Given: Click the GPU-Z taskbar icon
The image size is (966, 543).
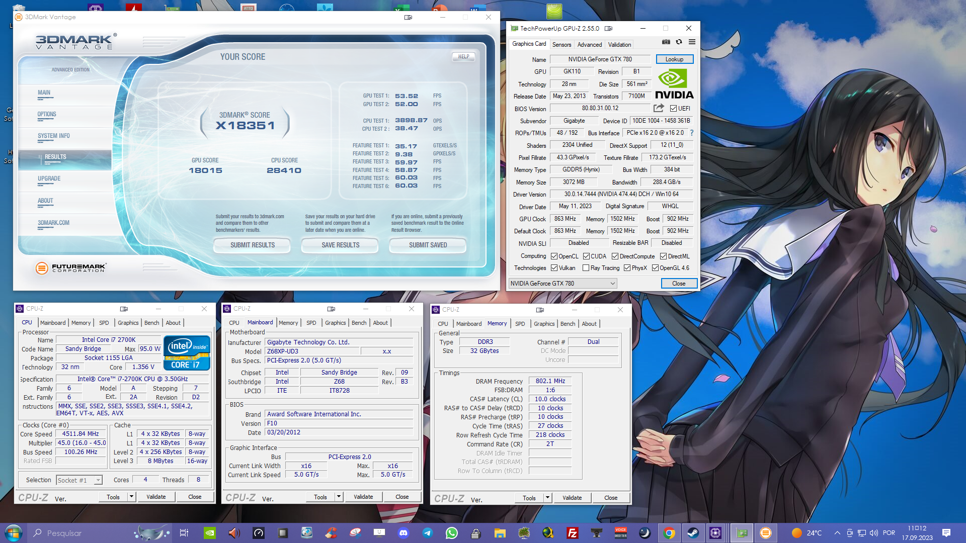Looking at the screenshot, I should pyautogui.click(x=742, y=533).
